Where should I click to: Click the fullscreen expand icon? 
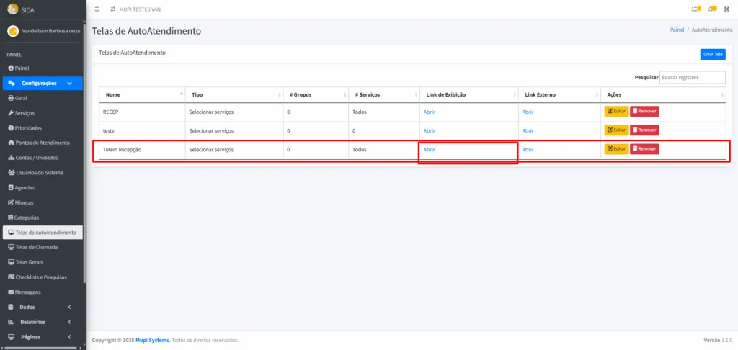coord(727,9)
